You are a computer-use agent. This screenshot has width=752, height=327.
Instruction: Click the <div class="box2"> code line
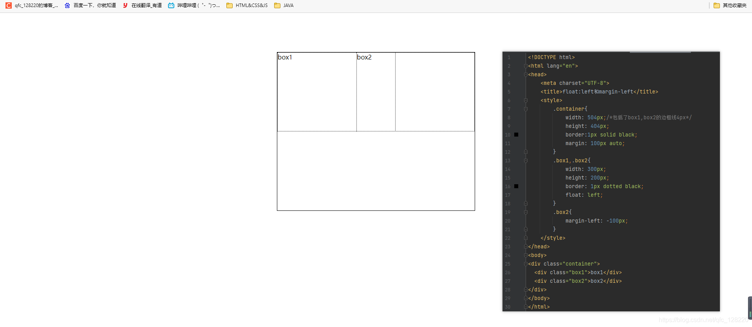[x=578, y=281]
